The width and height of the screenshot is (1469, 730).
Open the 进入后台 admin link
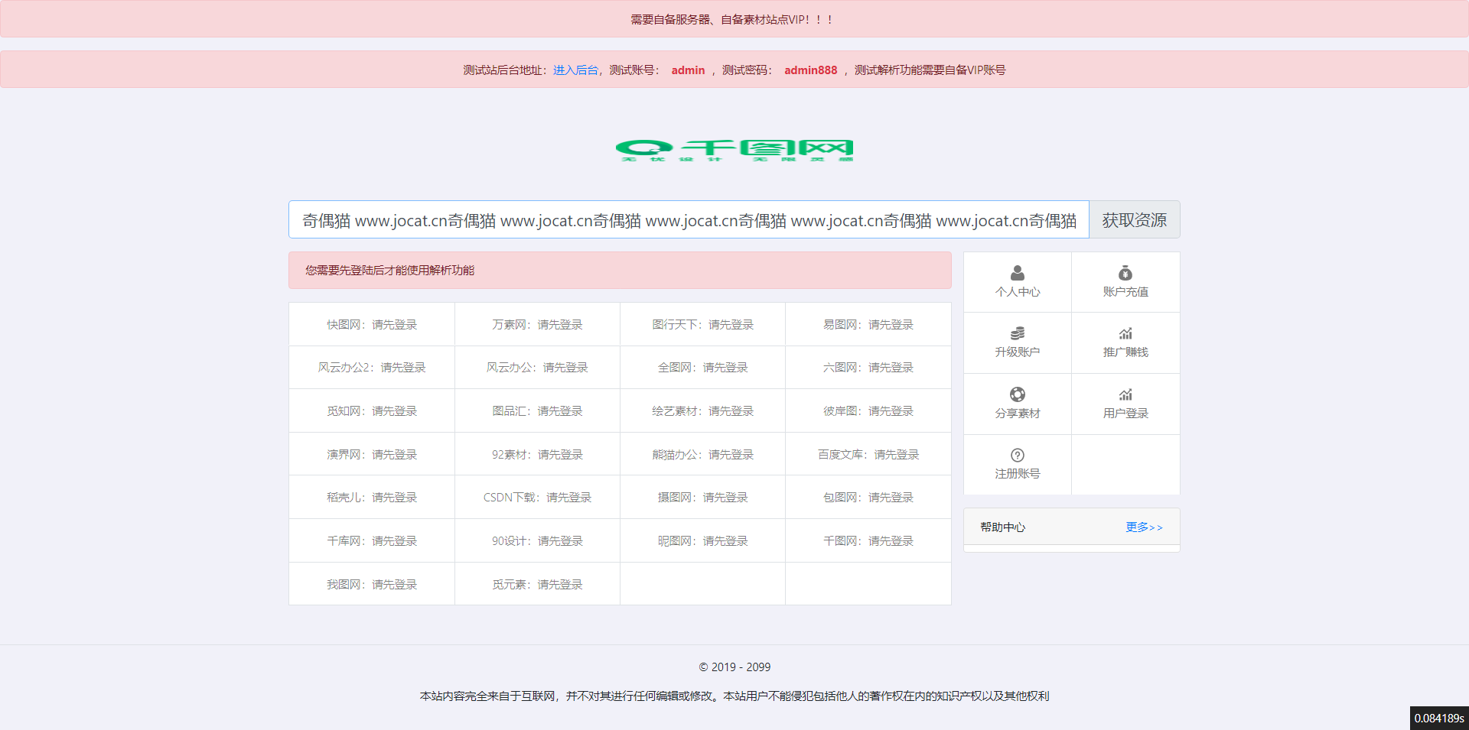(x=575, y=70)
